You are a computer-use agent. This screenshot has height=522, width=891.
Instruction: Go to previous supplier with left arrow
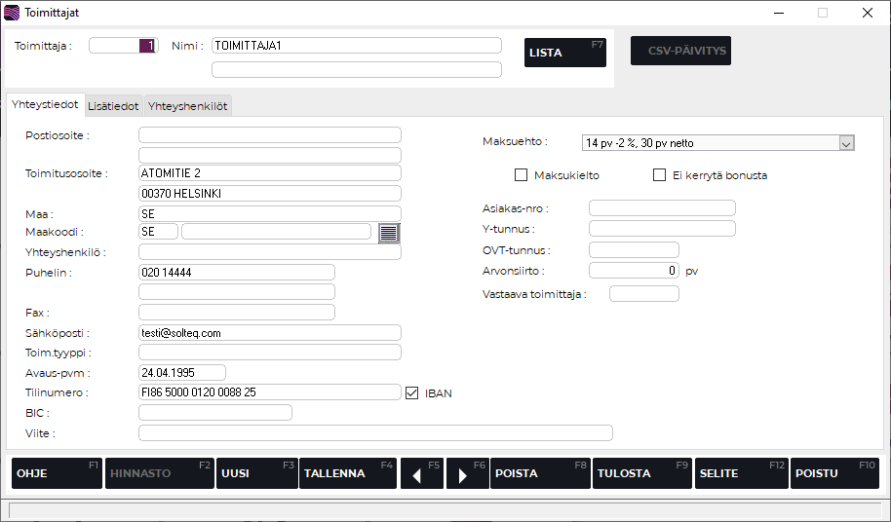pos(422,473)
